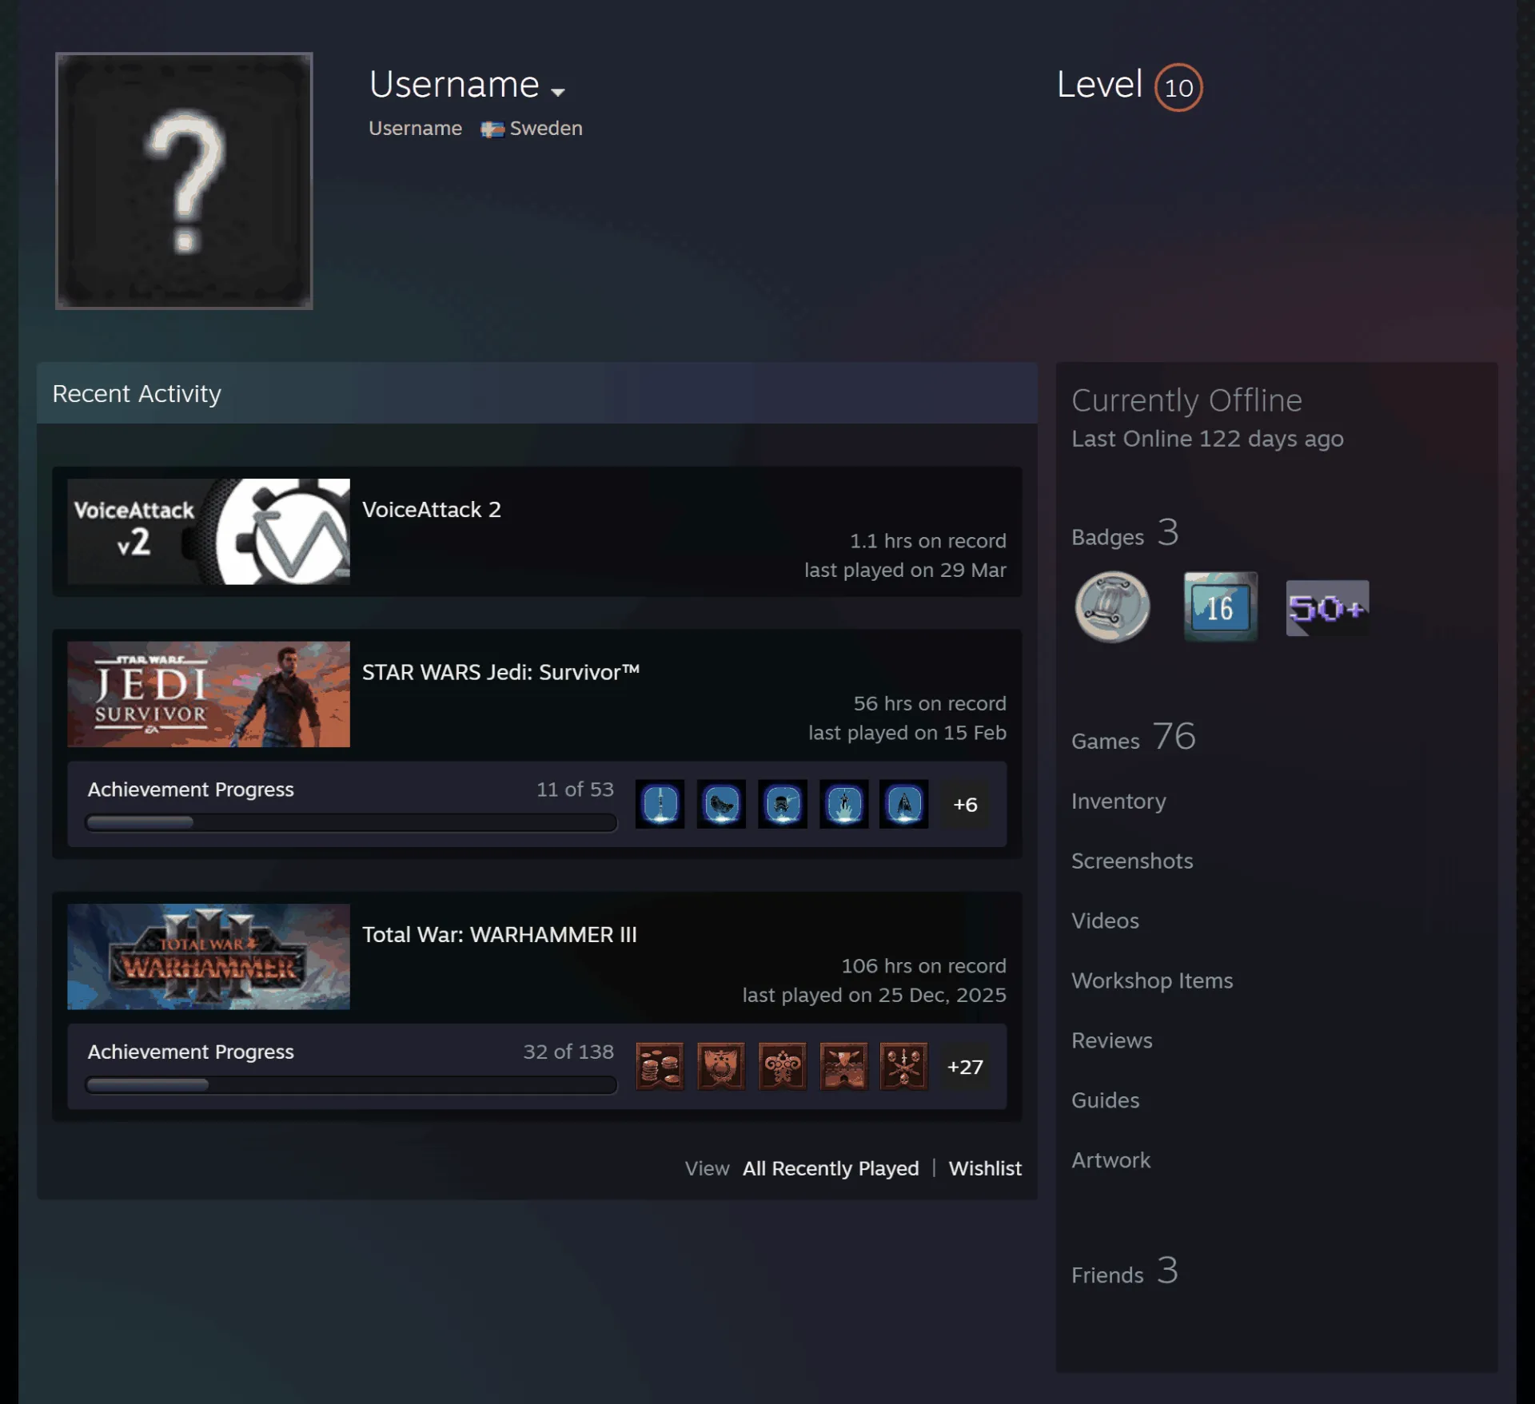The image size is (1535, 1404).
Task: Open the VoiceAttack 2 title link
Action: click(432, 510)
